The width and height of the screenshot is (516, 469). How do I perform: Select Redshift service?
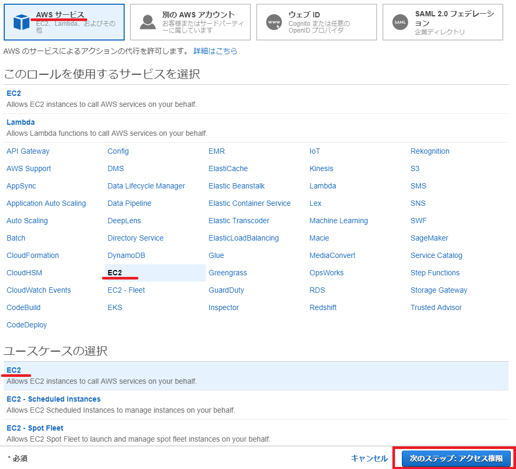(323, 307)
